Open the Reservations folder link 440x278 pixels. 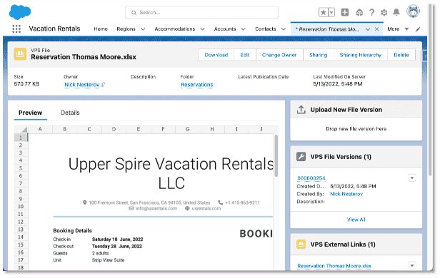pyautogui.click(x=196, y=85)
